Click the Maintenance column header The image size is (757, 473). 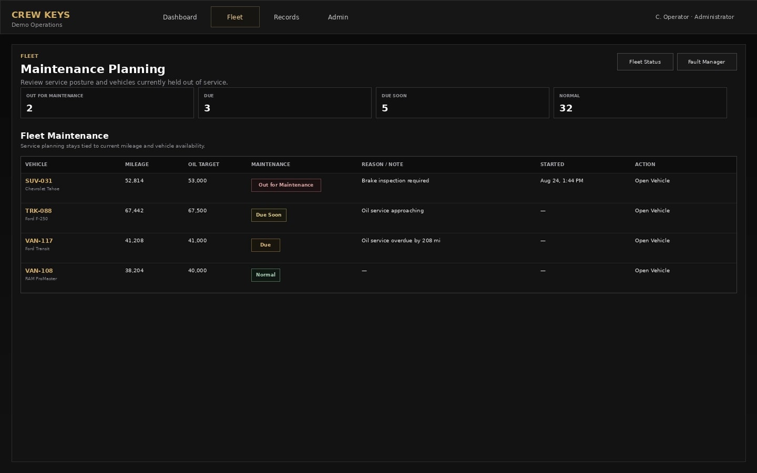[271, 164]
